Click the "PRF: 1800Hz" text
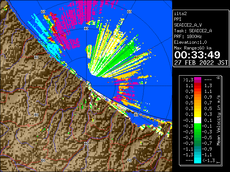The height and width of the screenshot is (172, 230). coord(188,37)
